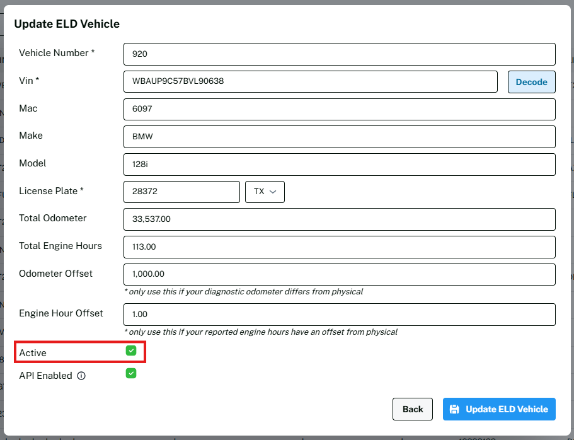Click the Update ELD Vehicle dialog title

[x=67, y=24]
